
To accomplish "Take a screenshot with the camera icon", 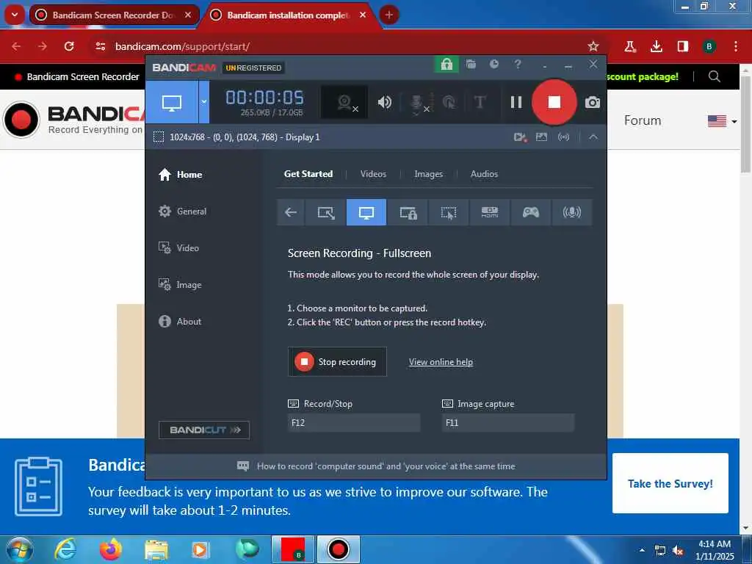I will [x=593, y=102].
